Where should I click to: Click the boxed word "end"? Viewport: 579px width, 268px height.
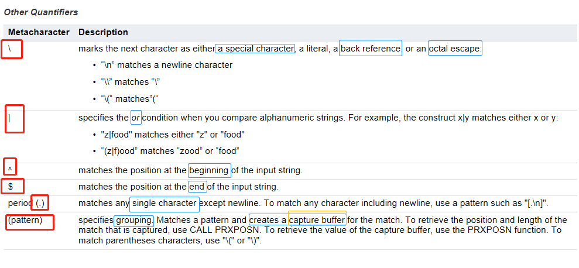(x=197, y=187)
